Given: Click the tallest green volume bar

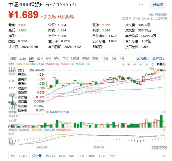Looking at the screenshot, I should click(x=161, y=121).
